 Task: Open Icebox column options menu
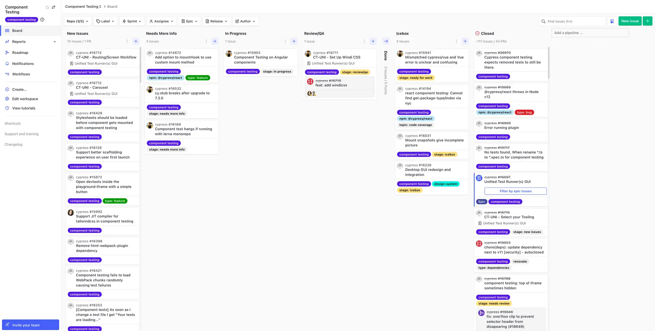456,41
